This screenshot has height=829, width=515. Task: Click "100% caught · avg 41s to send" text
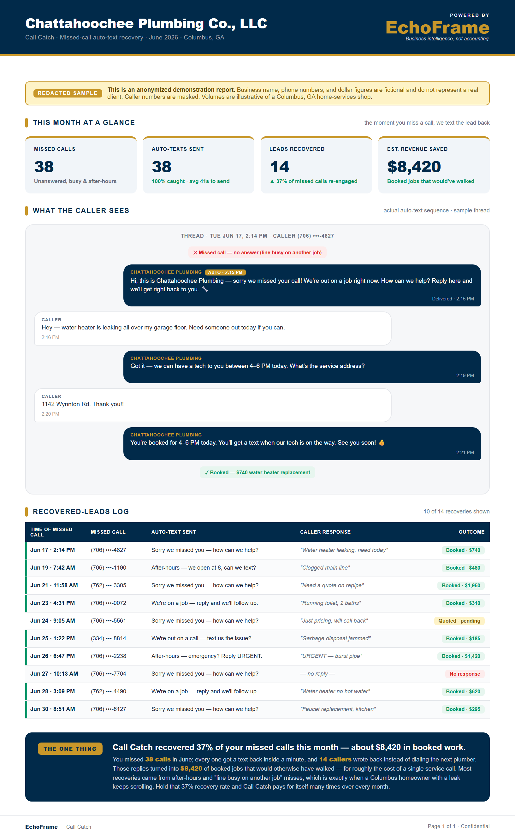point(190,181)
